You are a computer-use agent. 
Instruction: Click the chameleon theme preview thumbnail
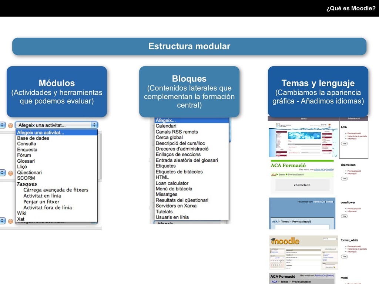(x=302, y=177)
